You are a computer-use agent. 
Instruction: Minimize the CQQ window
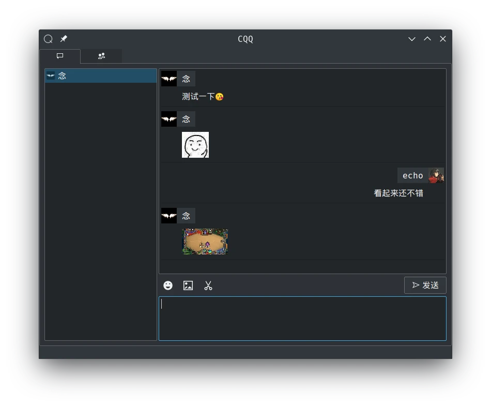[412, 39]
